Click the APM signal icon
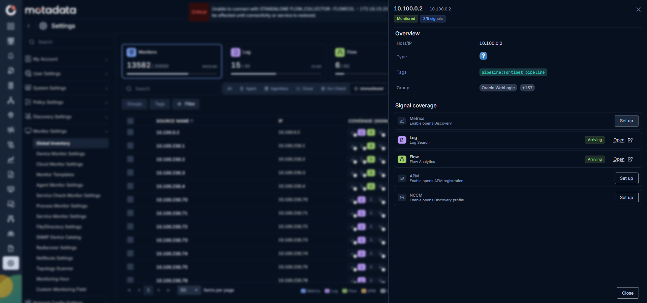 pos(402,178)
